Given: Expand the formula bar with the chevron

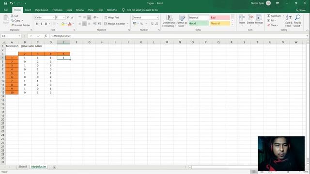Looking at the screenshot, I should pos(307,36).
